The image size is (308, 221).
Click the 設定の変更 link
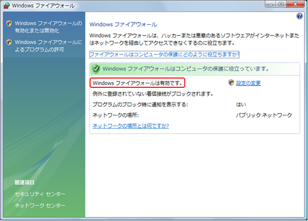click(x=248, y=83)
